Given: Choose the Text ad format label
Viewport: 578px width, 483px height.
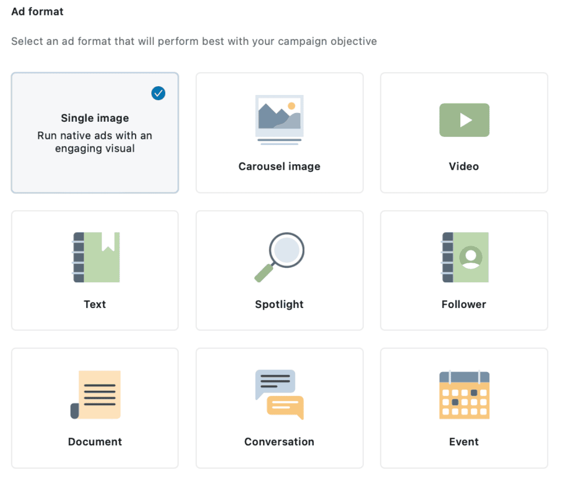Looking at the screenshot, I should click(95, 304).
